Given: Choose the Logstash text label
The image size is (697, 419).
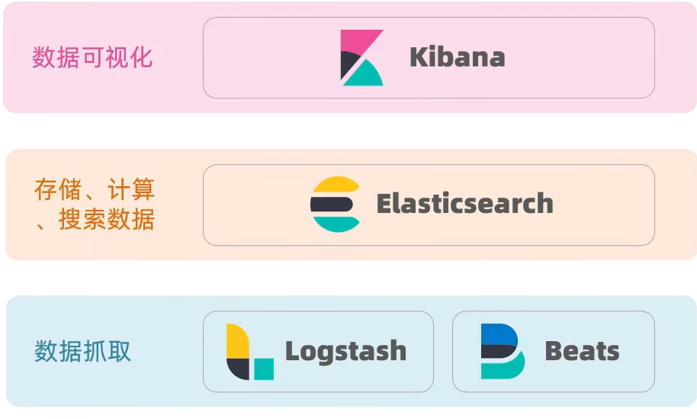Looking at the screenshot, I should (x=345, y=352).
